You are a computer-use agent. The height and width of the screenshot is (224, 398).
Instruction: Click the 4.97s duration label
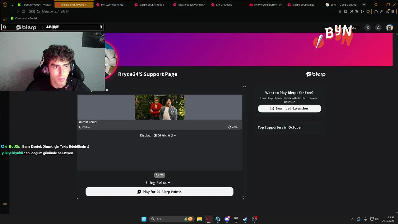pyautogui.click(x=233, y=127)
